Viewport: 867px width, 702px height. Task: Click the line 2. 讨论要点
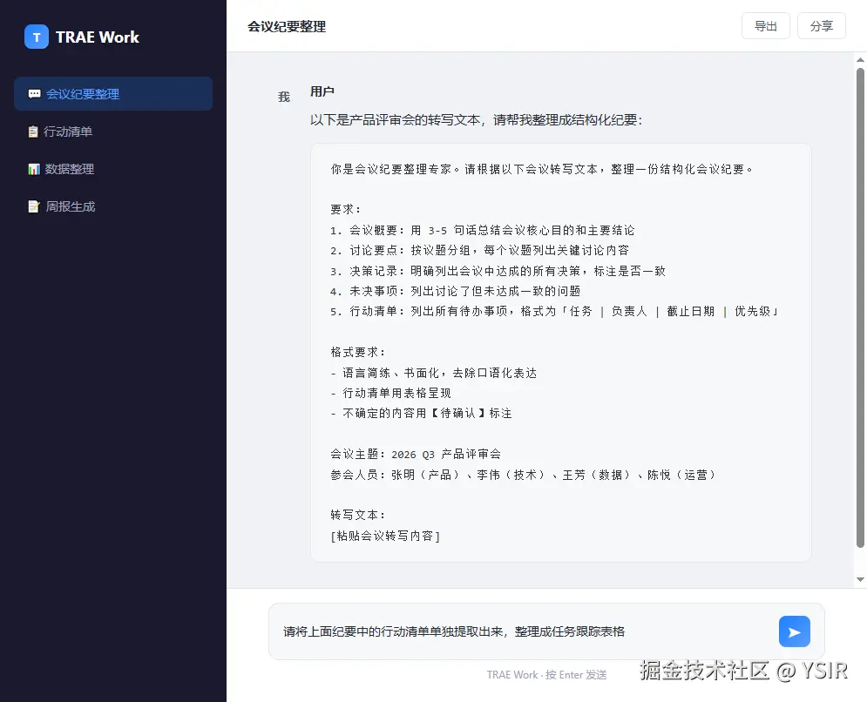(479, 250)
